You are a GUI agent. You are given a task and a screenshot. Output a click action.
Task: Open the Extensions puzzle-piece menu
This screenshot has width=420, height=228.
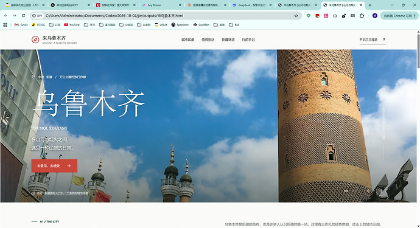pos(362,16)
